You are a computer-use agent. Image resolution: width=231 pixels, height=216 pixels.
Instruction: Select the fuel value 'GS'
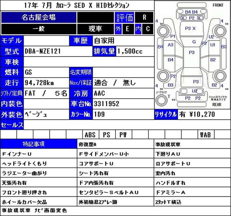(28, 72)
